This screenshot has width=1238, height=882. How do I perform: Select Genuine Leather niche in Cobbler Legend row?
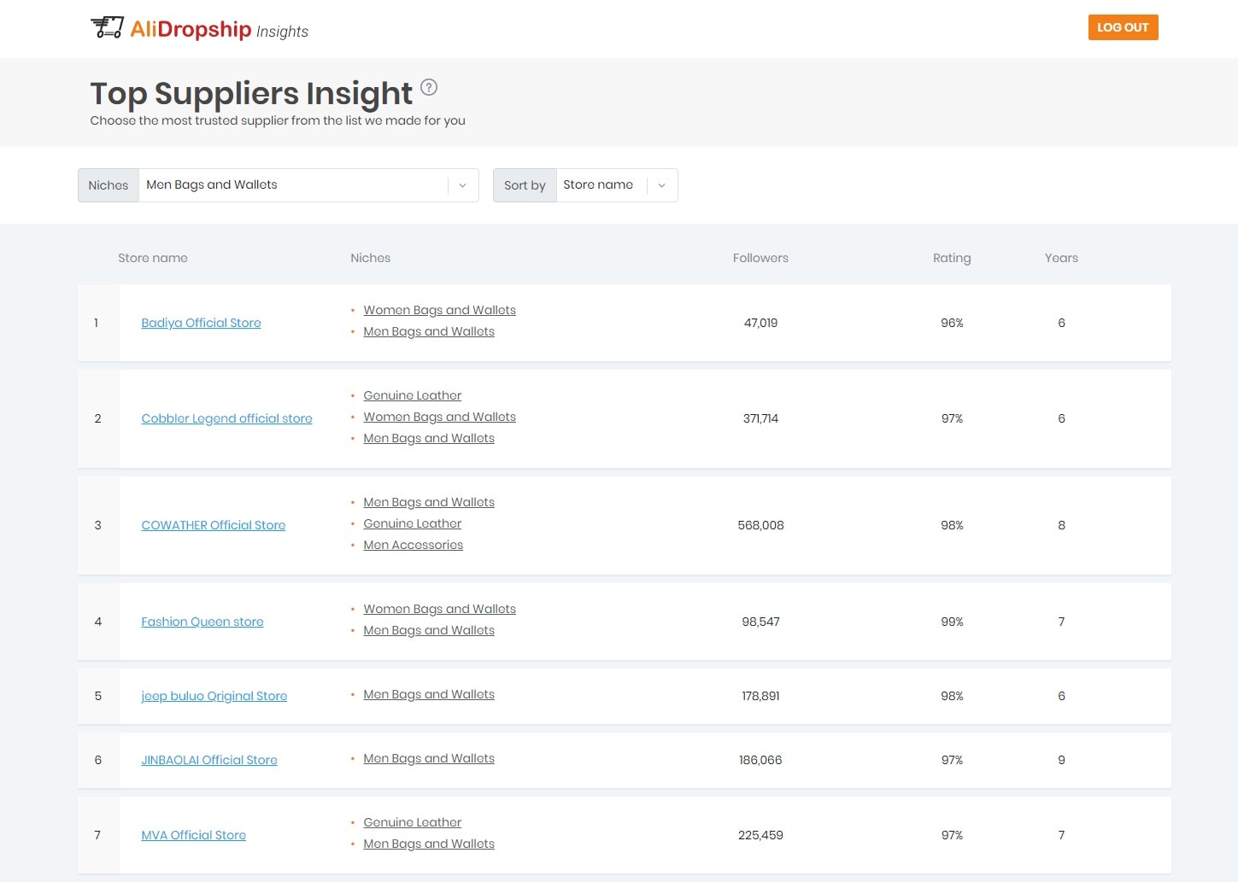coord(412,395)
